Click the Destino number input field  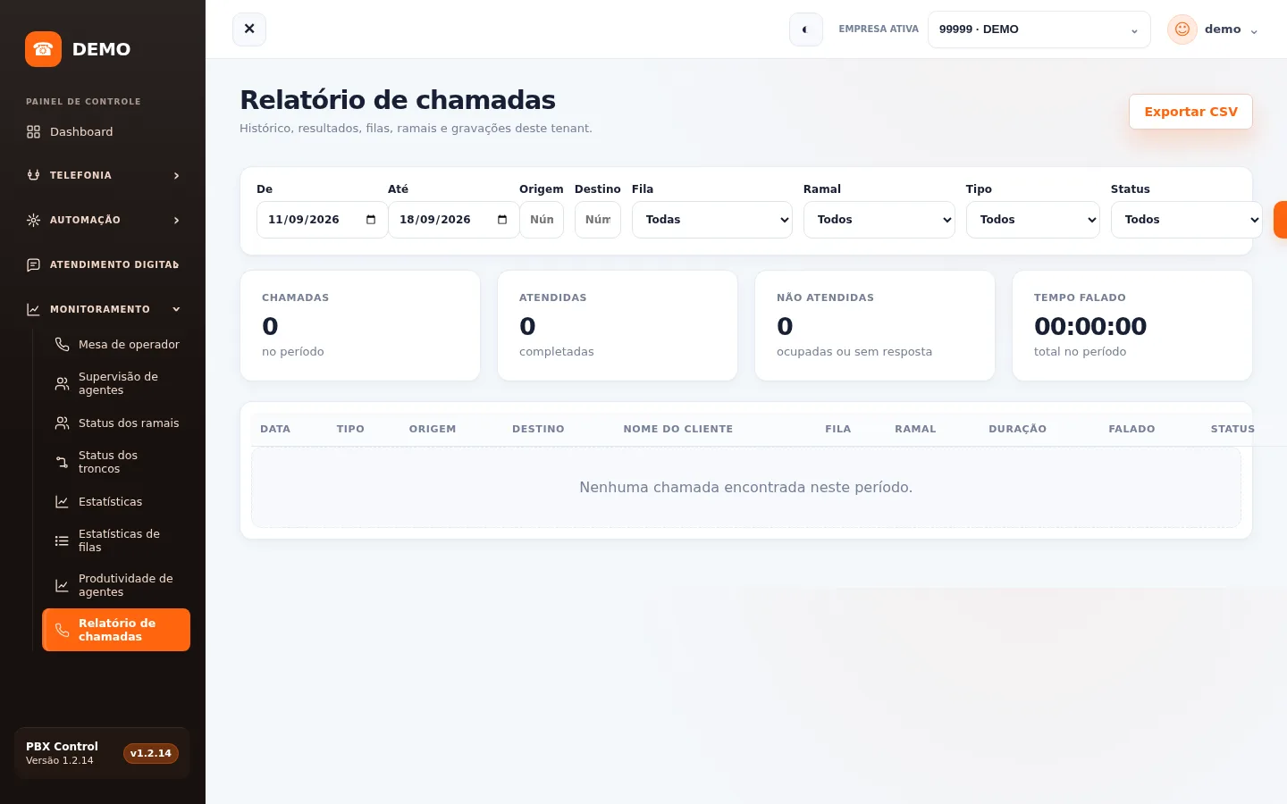click(598, 220)
